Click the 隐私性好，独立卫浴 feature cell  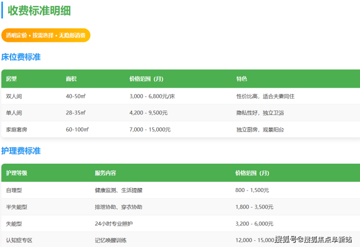[x=260, y=113]
